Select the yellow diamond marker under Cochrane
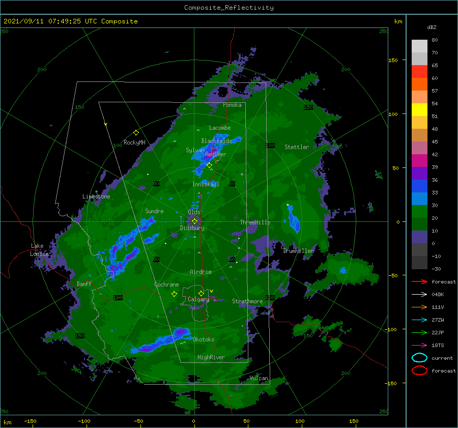This screenshot has height=428, width=458. pyautogui.click(x=174, y=294)
